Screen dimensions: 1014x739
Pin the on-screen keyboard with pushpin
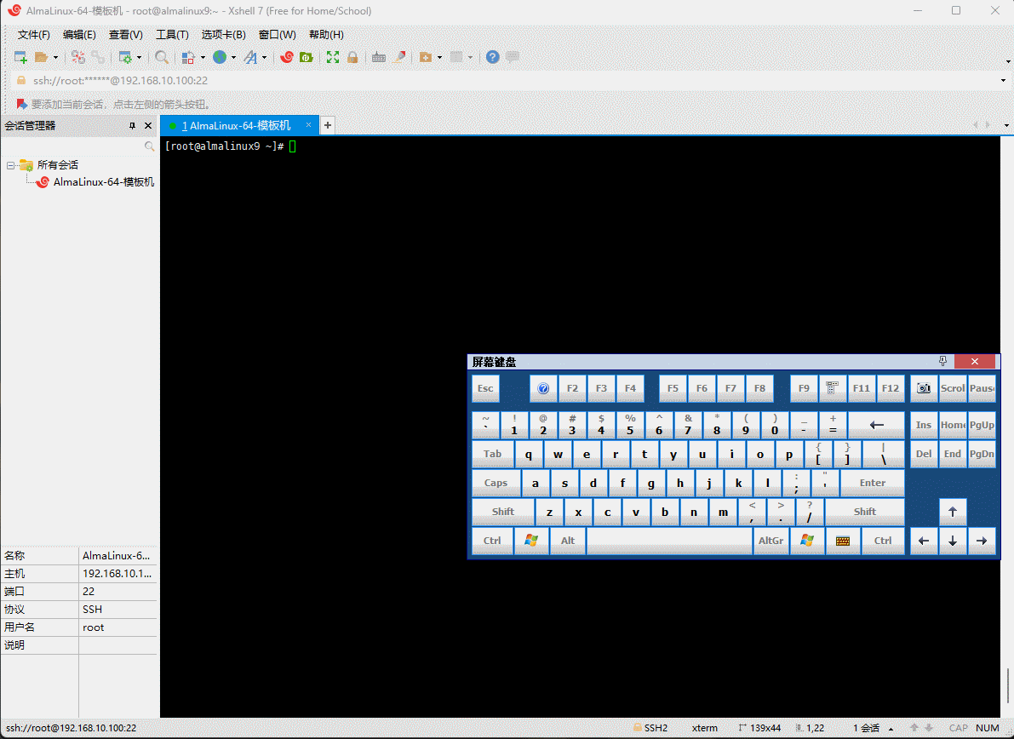tap(942, 361)
